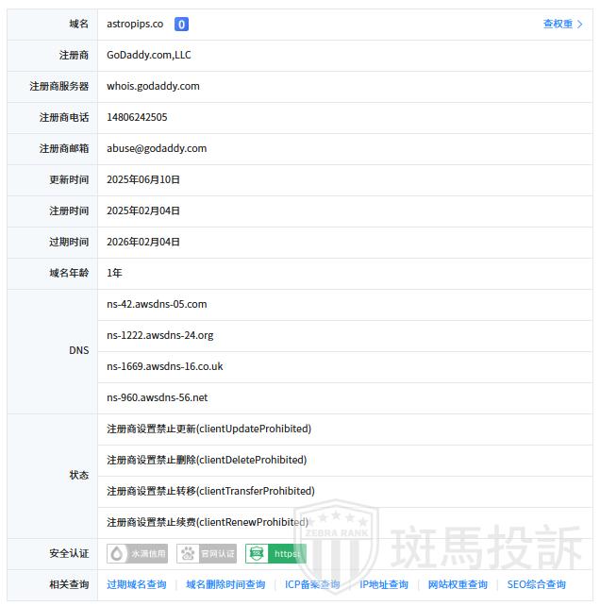Image resolution: width=600 pixels, height=606 pixels.
Task: Click registrar phone number 14806242505
Action: (137, 117)
